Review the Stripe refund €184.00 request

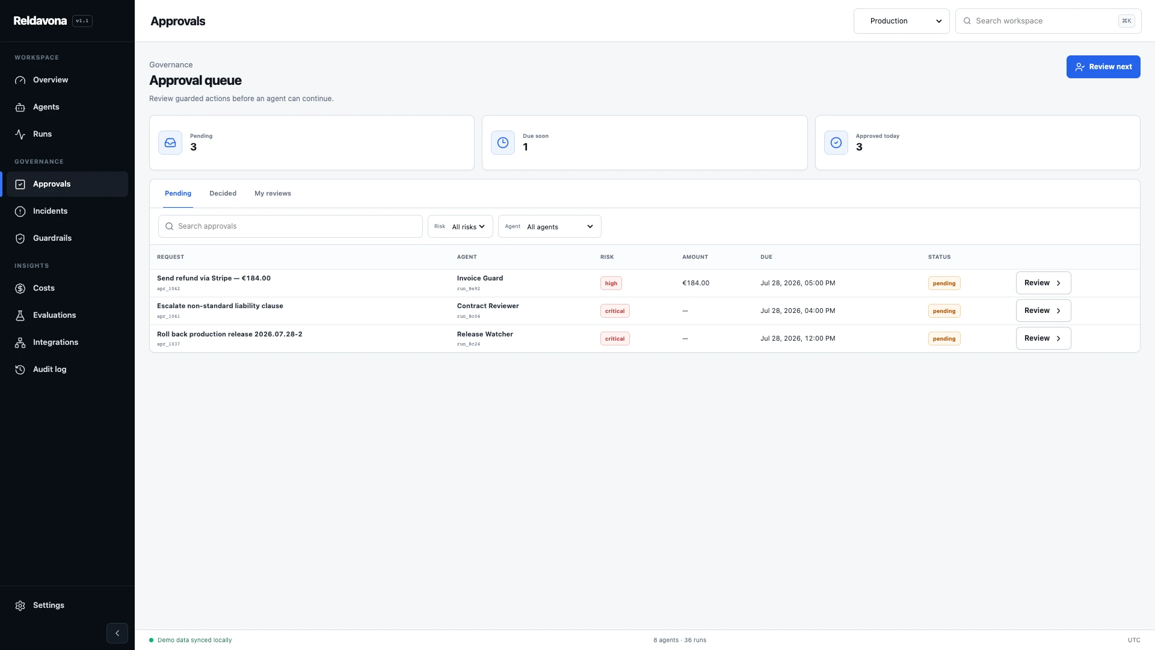[1043, 283]
